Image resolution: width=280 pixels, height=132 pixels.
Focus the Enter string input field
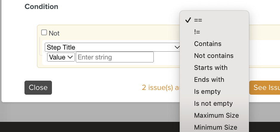coord(115,57)
